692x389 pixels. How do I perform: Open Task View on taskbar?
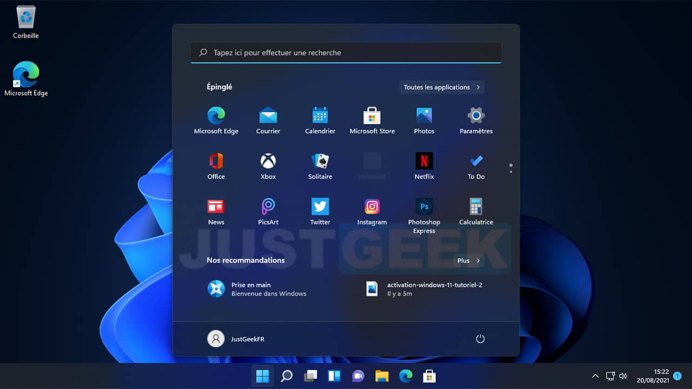point(310,376)
